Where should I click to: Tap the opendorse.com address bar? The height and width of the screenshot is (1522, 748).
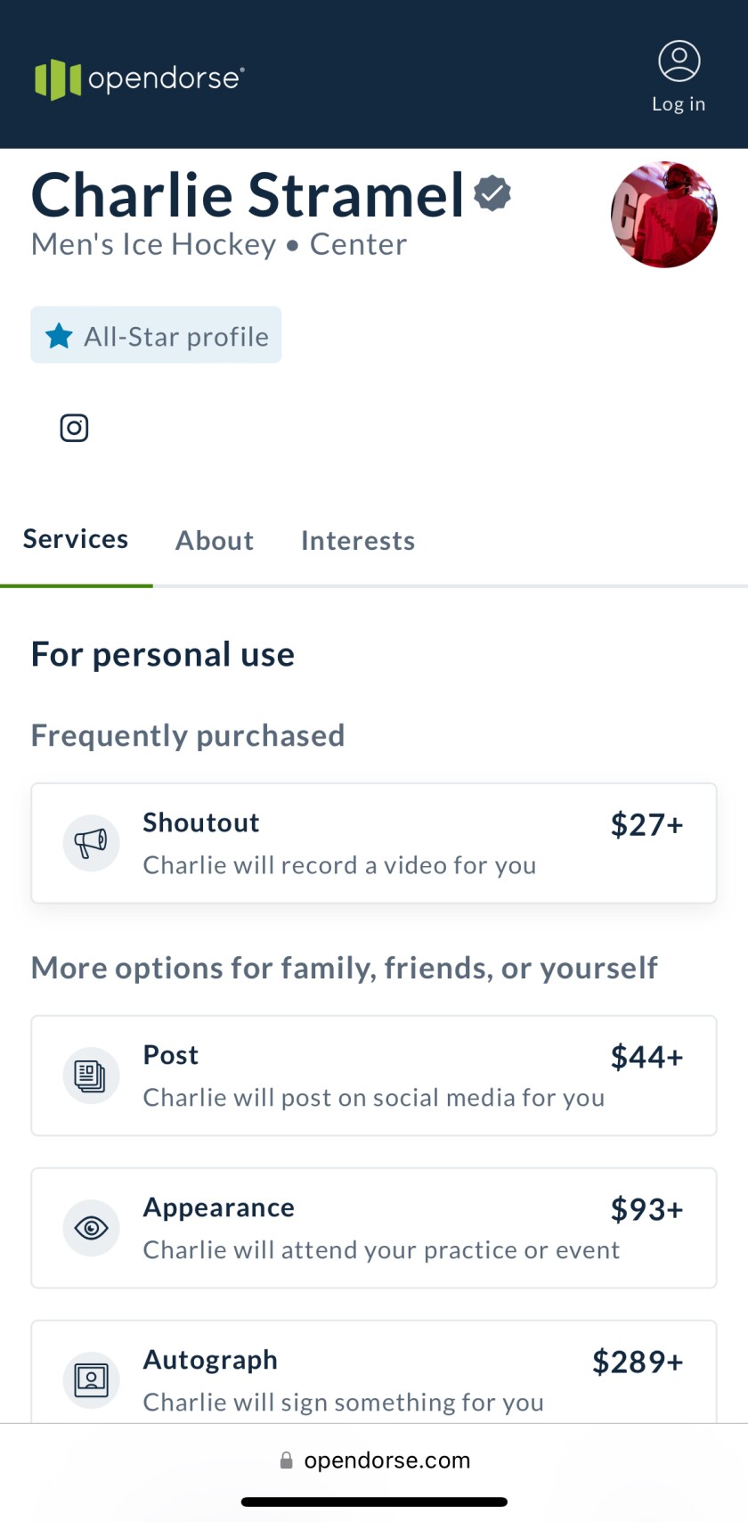click(386, 1461)
